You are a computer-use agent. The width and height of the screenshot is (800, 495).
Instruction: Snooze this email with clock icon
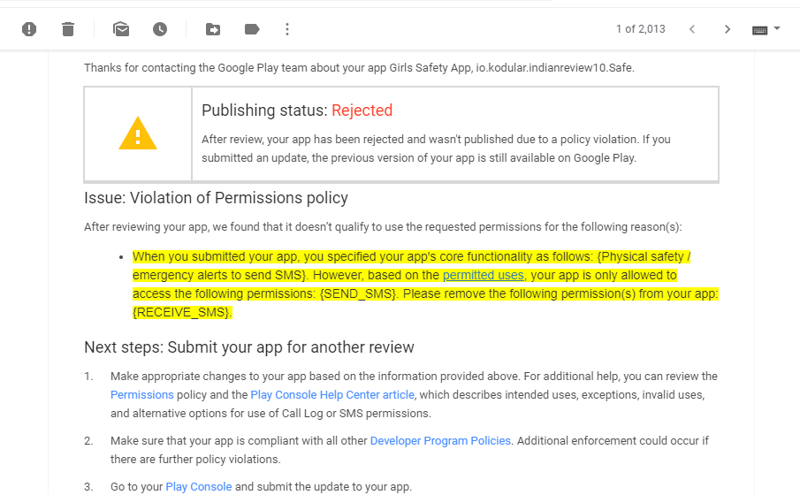click(160, 29)
